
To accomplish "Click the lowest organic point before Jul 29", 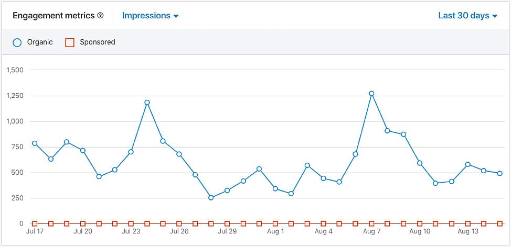I will [x=211, y=198].
